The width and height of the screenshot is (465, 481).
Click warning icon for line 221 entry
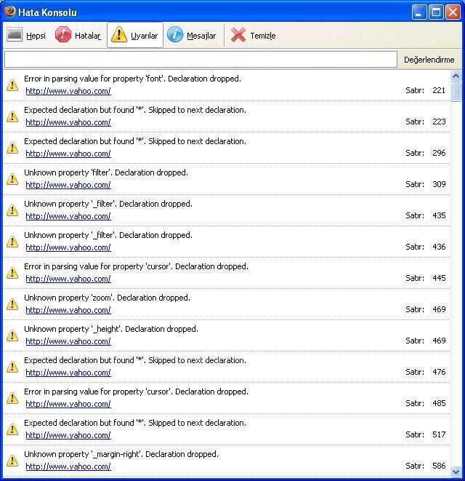tap(12, 85)
